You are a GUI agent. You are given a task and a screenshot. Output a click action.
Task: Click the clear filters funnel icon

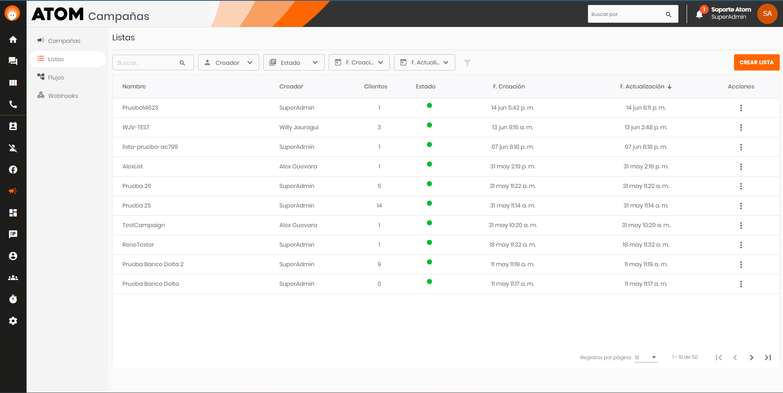point(467,63)
